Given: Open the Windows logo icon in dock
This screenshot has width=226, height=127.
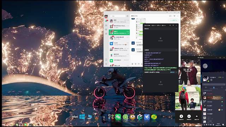Looking at the screenshot, I should coord(82,117).
